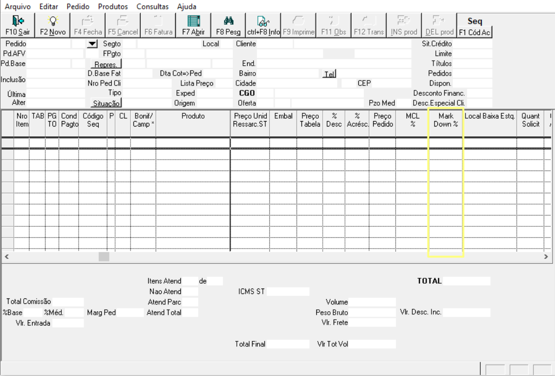Click the F5 Cancel toolbar icon
Viewport: 555px width, 376px height.
123,25
